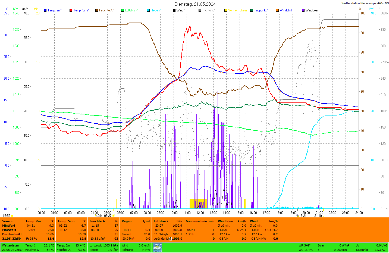Click the sunrise icon beside 05:27
This screenshot has width=389, height=253.
coord(113,216)
